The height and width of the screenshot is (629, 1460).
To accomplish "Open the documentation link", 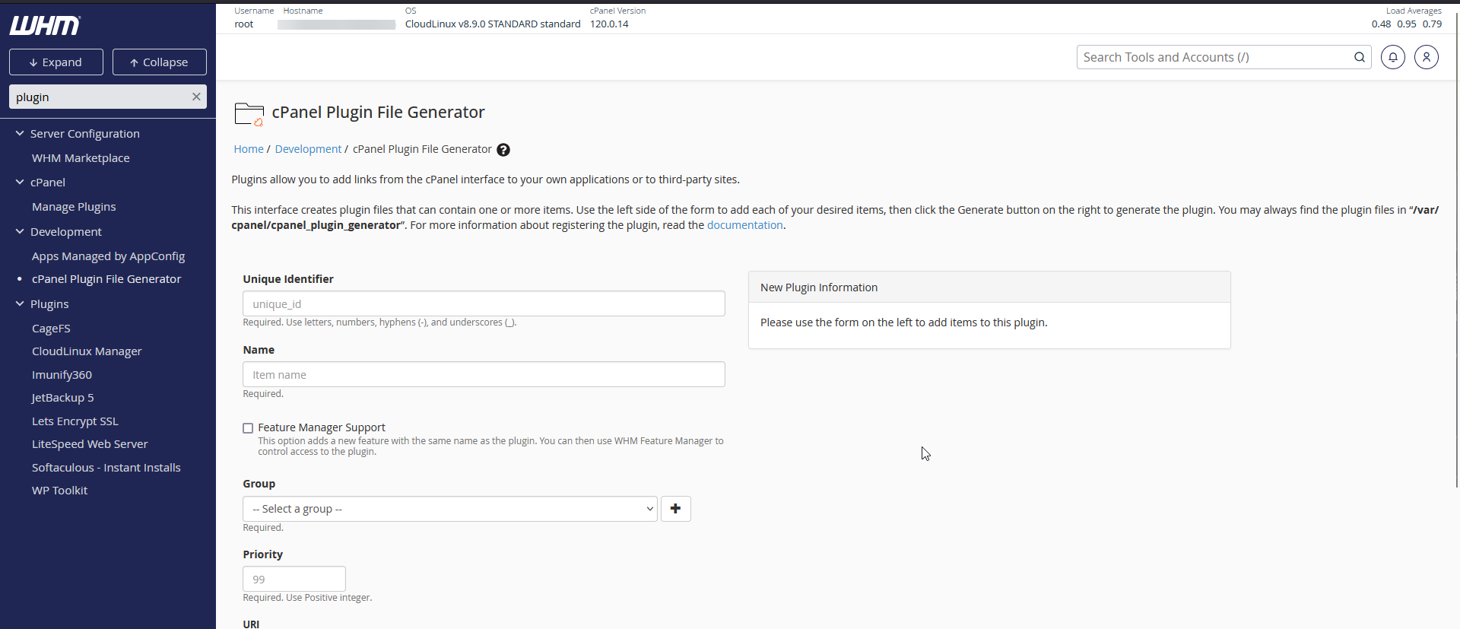I will [x=745, y=225].
